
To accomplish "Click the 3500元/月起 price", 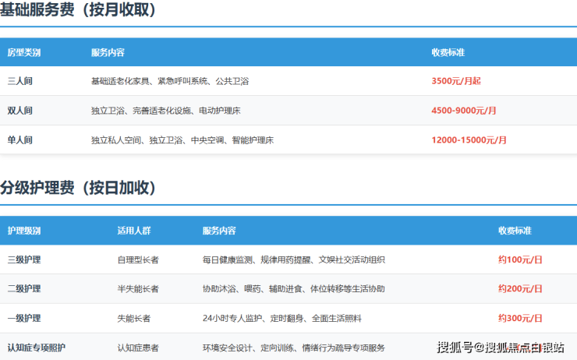I will [x=456, y=81].
